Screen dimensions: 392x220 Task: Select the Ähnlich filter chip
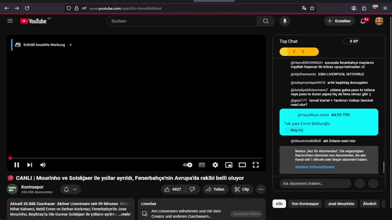[370, 204]
